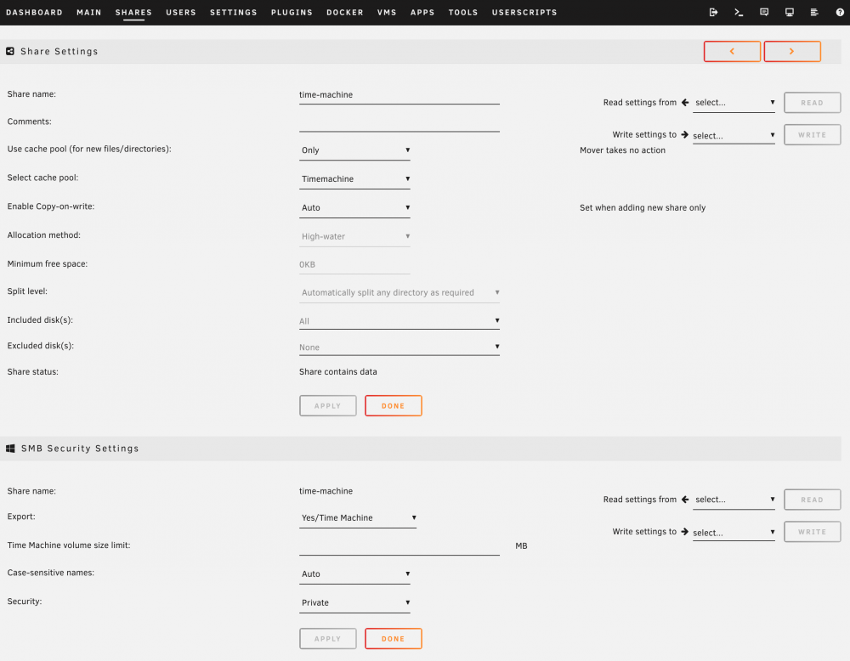This screenshot has height=661, width=850.
Task: Switch to the Main tab
Action: [x=89, y=12]
